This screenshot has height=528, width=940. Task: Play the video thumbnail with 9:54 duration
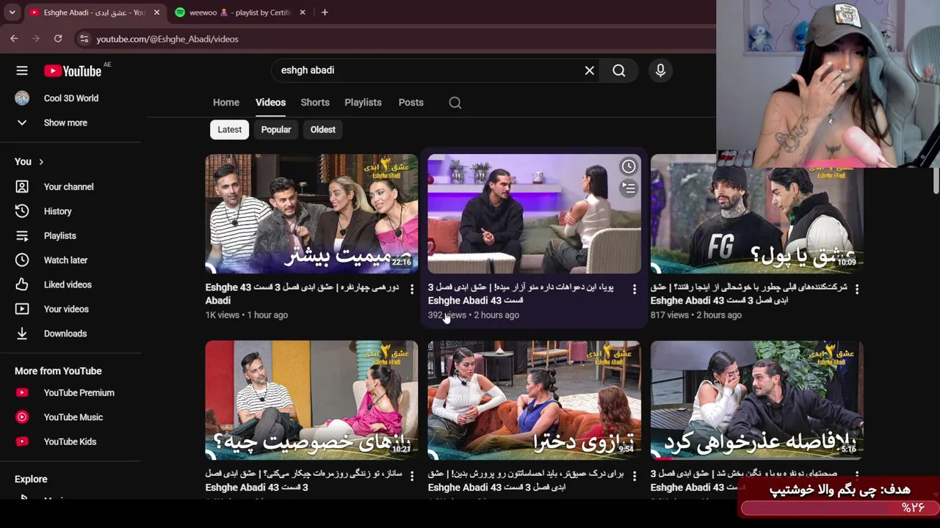click(534, 400)
